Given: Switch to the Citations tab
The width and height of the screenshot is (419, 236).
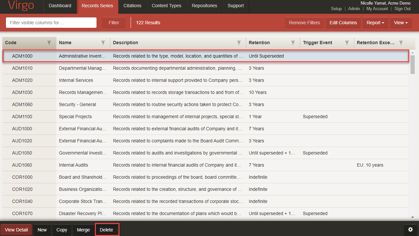Looking at the screenshot, I should [x=132, y=6].
